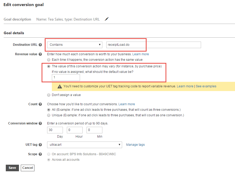This screenshot has width=235, height=176.
Task: Open the 'See examples' link
Action: pyautogui.click(x=206, y=86)
